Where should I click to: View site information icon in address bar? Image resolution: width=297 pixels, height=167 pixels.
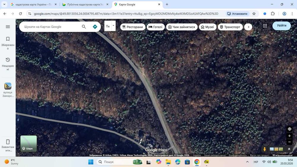click(30, 14)
